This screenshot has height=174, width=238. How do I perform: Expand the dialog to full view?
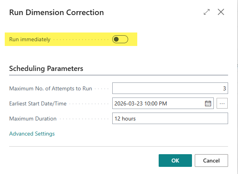tap(207, 12)
